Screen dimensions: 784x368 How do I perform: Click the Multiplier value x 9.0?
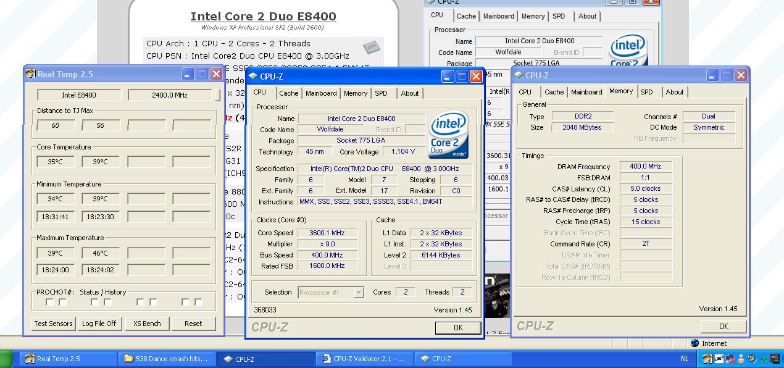pyautogui.click(x=328, y=244)
